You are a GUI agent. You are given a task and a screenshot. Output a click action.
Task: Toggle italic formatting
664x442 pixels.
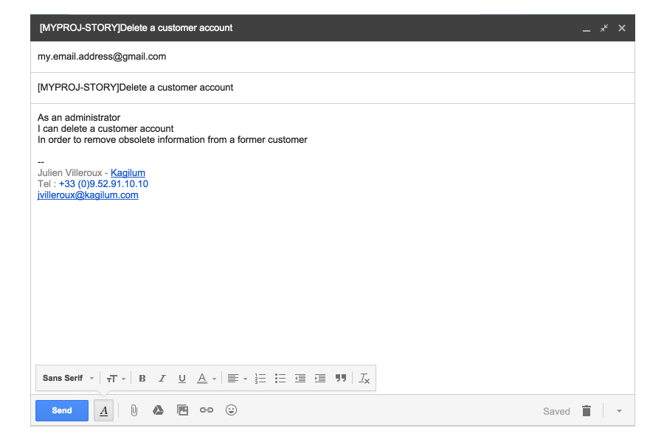click(162, 378)
